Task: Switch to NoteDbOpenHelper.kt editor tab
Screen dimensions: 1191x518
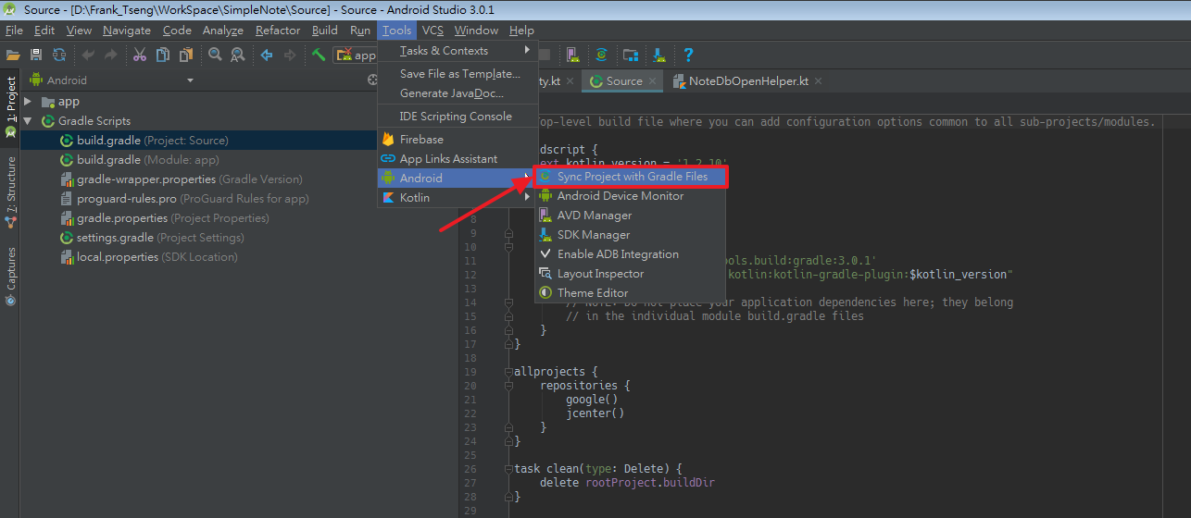Action: tap(747, 81)
